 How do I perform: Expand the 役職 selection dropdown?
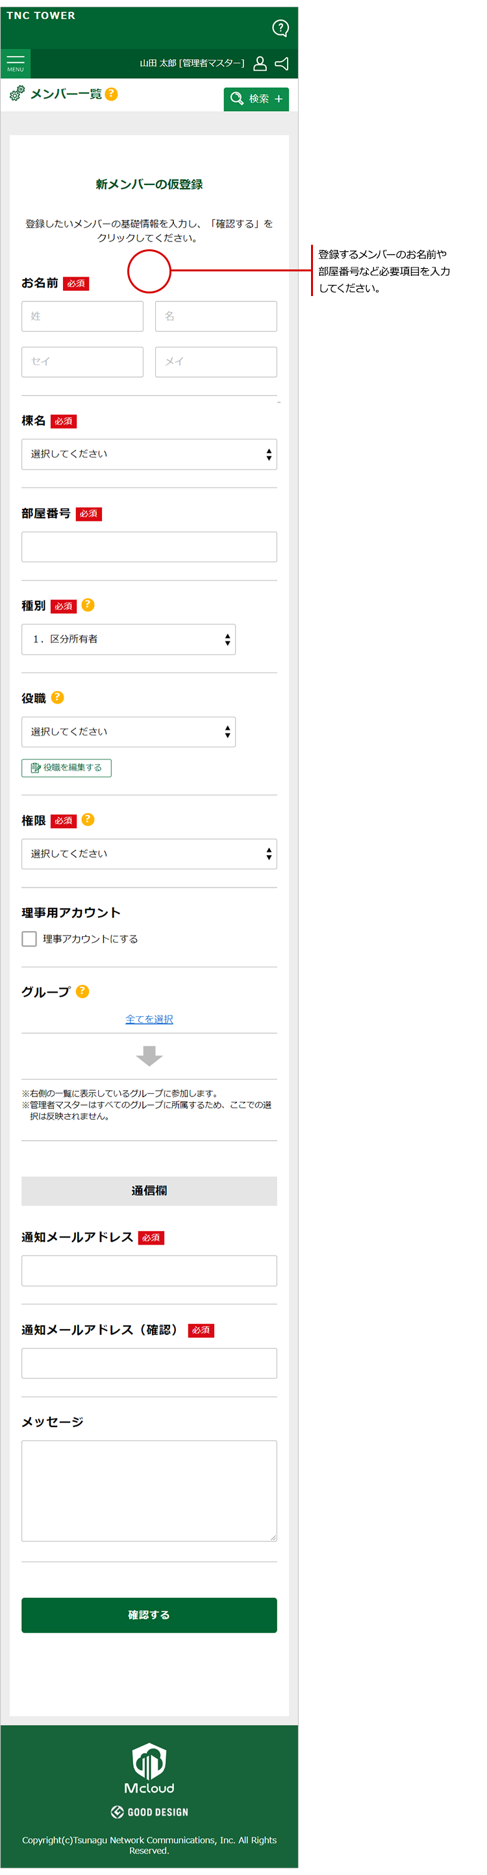pos(128,732)
